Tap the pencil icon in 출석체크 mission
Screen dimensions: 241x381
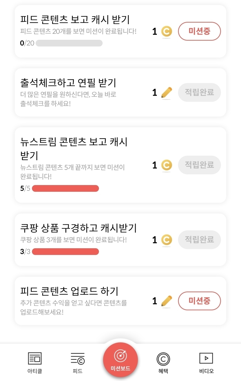166,93
